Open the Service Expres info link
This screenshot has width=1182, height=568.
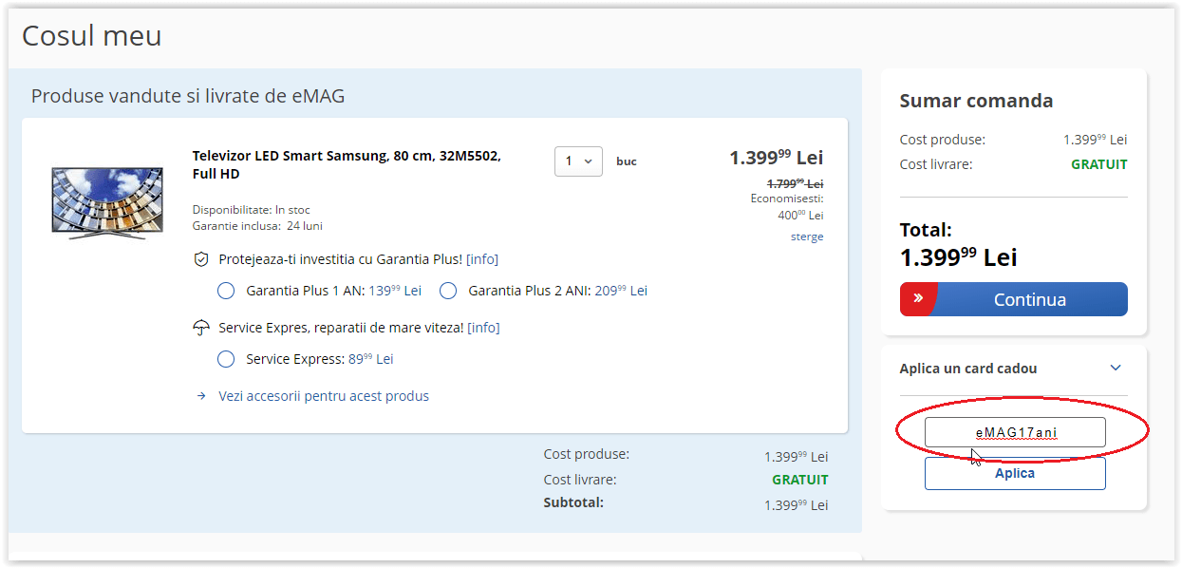click(x=483, y=328)
